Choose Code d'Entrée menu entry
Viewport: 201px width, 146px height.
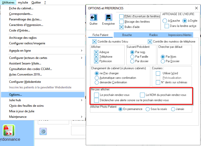tap(43, 30)
